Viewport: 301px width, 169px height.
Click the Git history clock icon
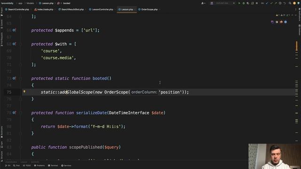280,3
